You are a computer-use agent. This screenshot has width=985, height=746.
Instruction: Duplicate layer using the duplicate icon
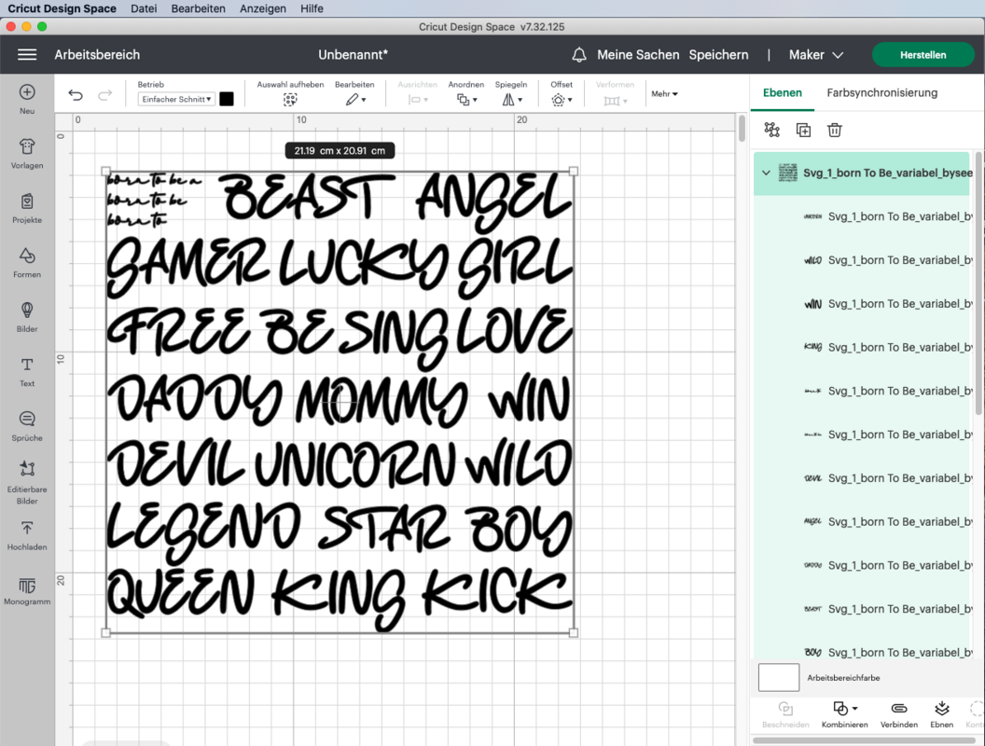803,131
